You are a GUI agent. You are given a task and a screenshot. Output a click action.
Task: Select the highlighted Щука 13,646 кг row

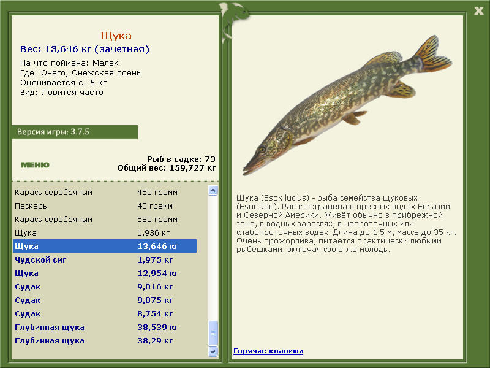click(x=105, y=246)
